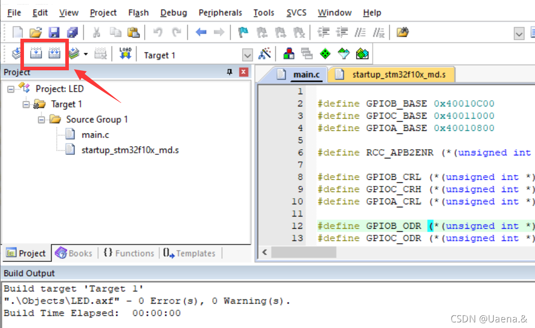This screenshot has width=535, height=328.
Task: Collapse Project: LED tree node
Action: click(x=11, y=89)
